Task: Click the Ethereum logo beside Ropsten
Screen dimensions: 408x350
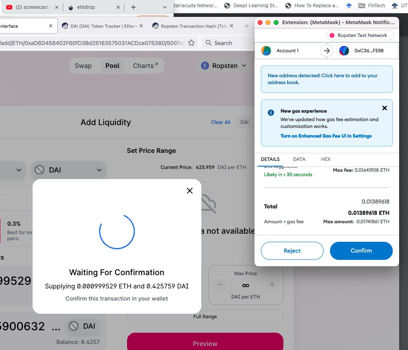Action: point(205,66)
